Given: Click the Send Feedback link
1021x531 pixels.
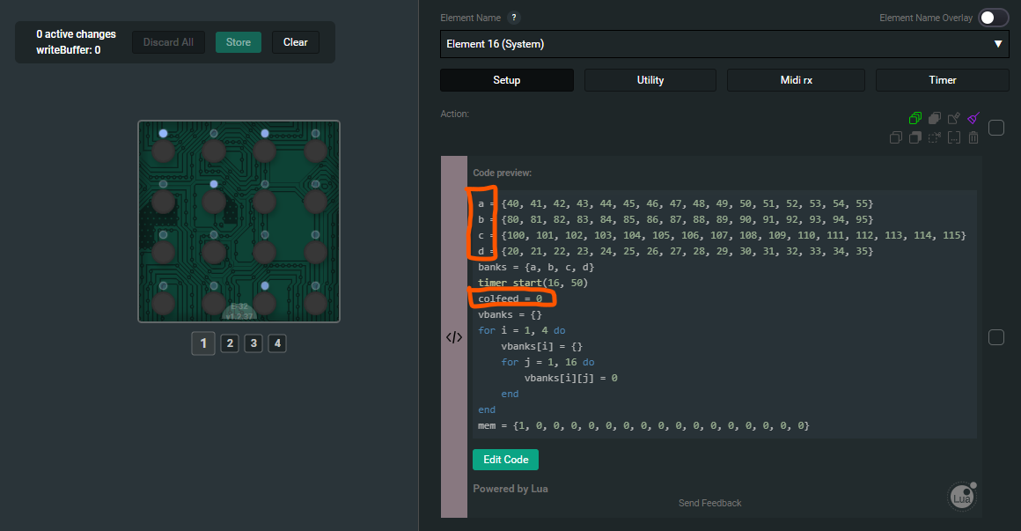Looking at the screenshot, I should 709,503.
